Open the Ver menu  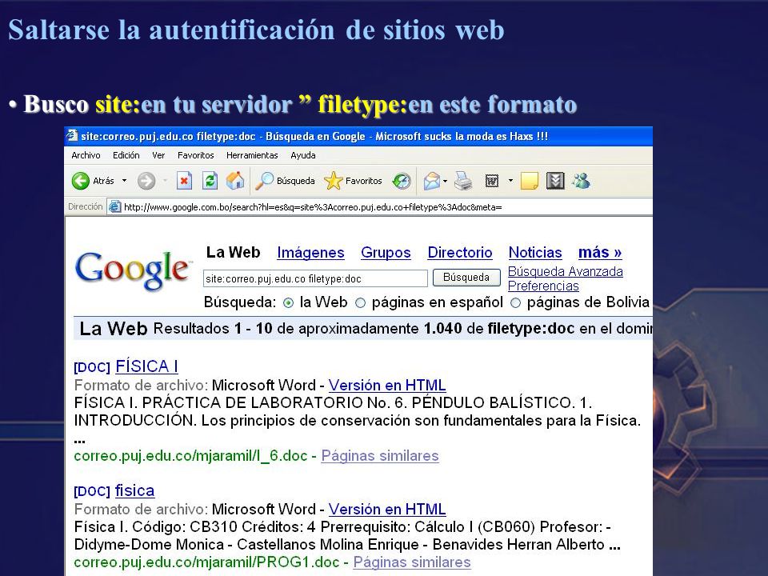[158, 155]
